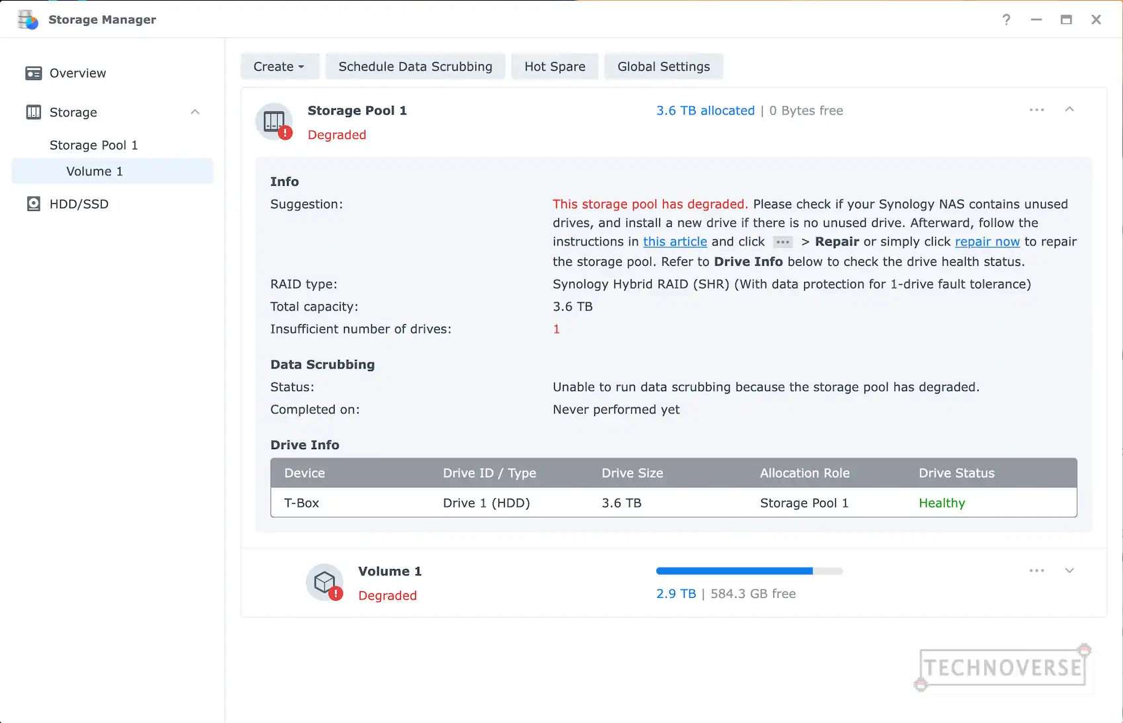Click the Total capacity '3.6 TB' value
This screenshot has height=723, width=1123.
[573, 307]
